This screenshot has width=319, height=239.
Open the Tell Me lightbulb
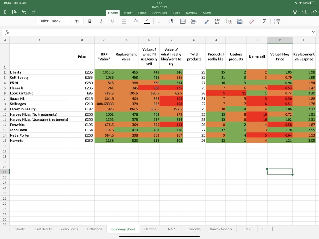[295, 12]
